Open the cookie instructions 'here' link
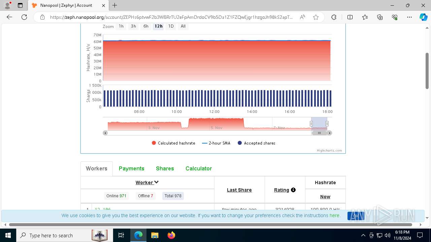 (x=334, y=215)
